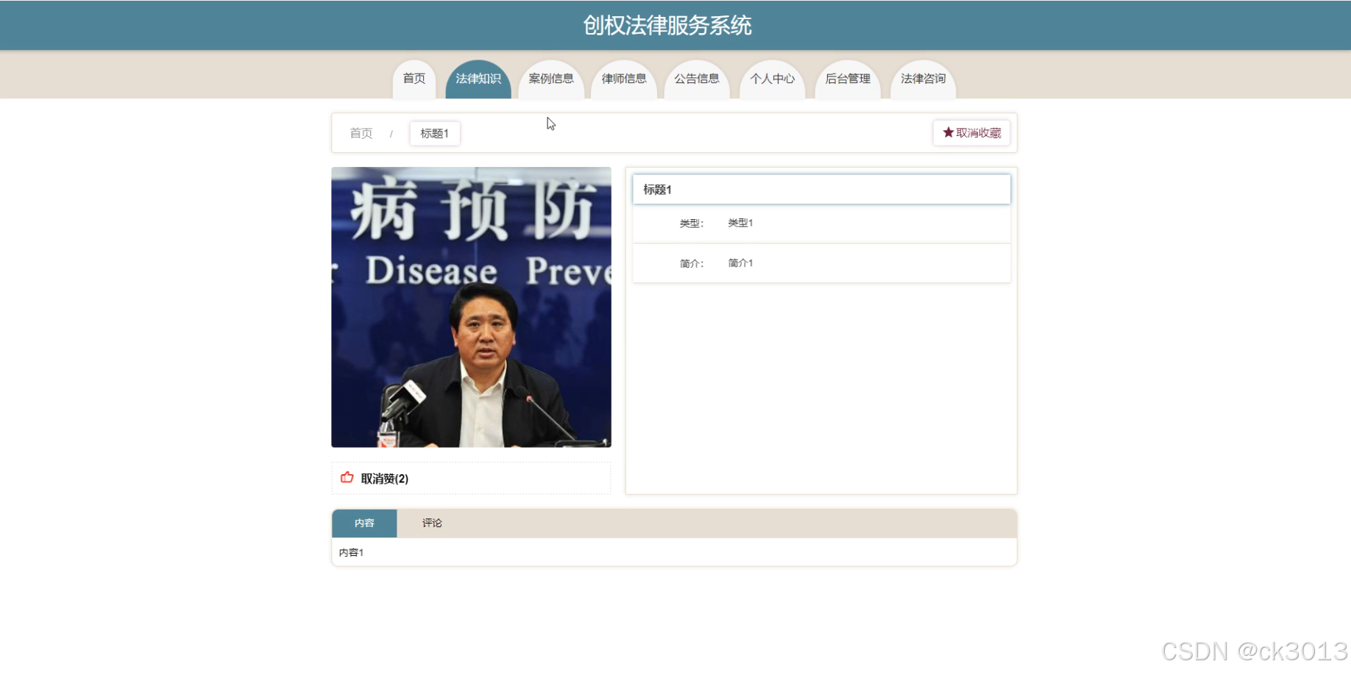Click the star icon on 取消收藏
The width and height of the screenshot is (1351, 675).
point(948,132)
